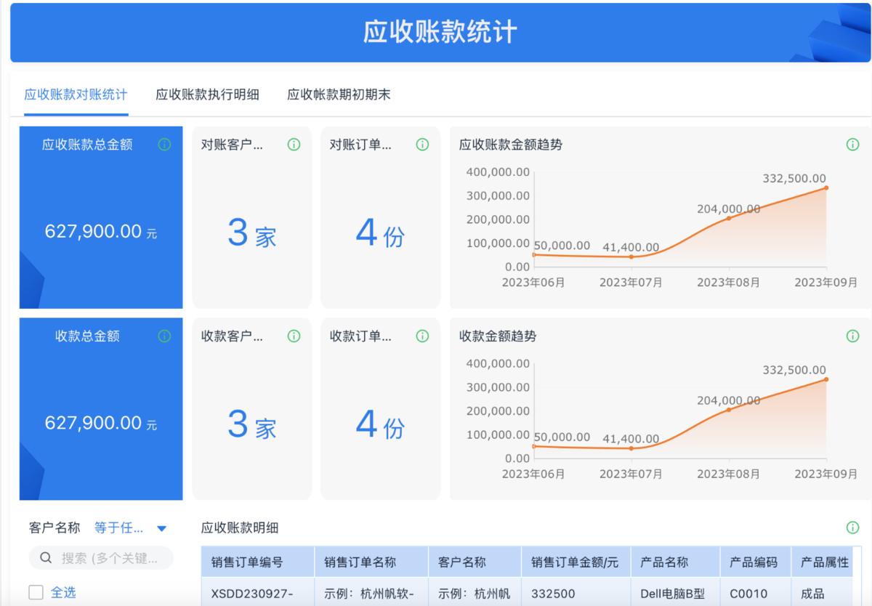Click info icon on 对账客户 card
Image resolution: width=872 pixels, height=606 pixels.
pyautogui.click(x=294, y=145)
